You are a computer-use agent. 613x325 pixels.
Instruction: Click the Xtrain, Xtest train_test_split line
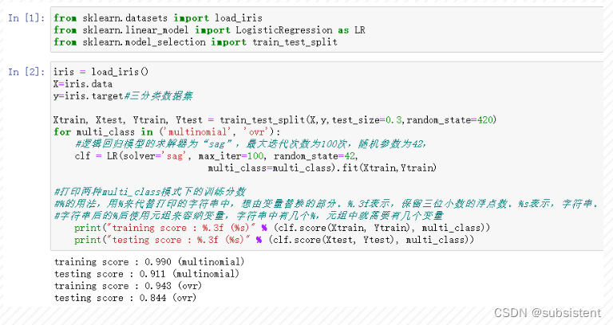coord(275,119)
